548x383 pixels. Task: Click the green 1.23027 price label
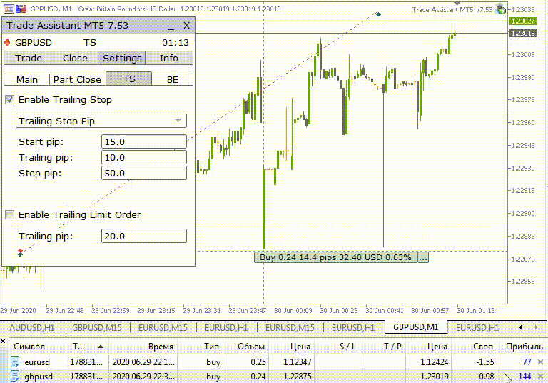pyautogui.click(x=523, y=21)
